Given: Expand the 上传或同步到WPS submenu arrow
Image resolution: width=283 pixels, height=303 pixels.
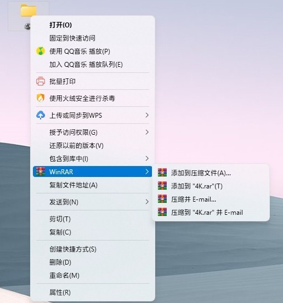Looking at the screenshot, I should (147, 115).
